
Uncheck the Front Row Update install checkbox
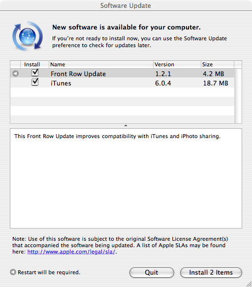35,73
